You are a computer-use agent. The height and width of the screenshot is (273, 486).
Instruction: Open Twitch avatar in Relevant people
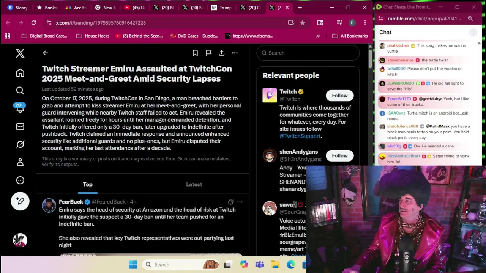(270, 95)
